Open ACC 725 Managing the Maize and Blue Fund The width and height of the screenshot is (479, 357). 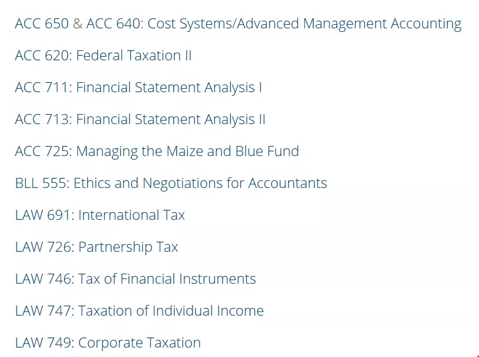(x=157, y=152)
